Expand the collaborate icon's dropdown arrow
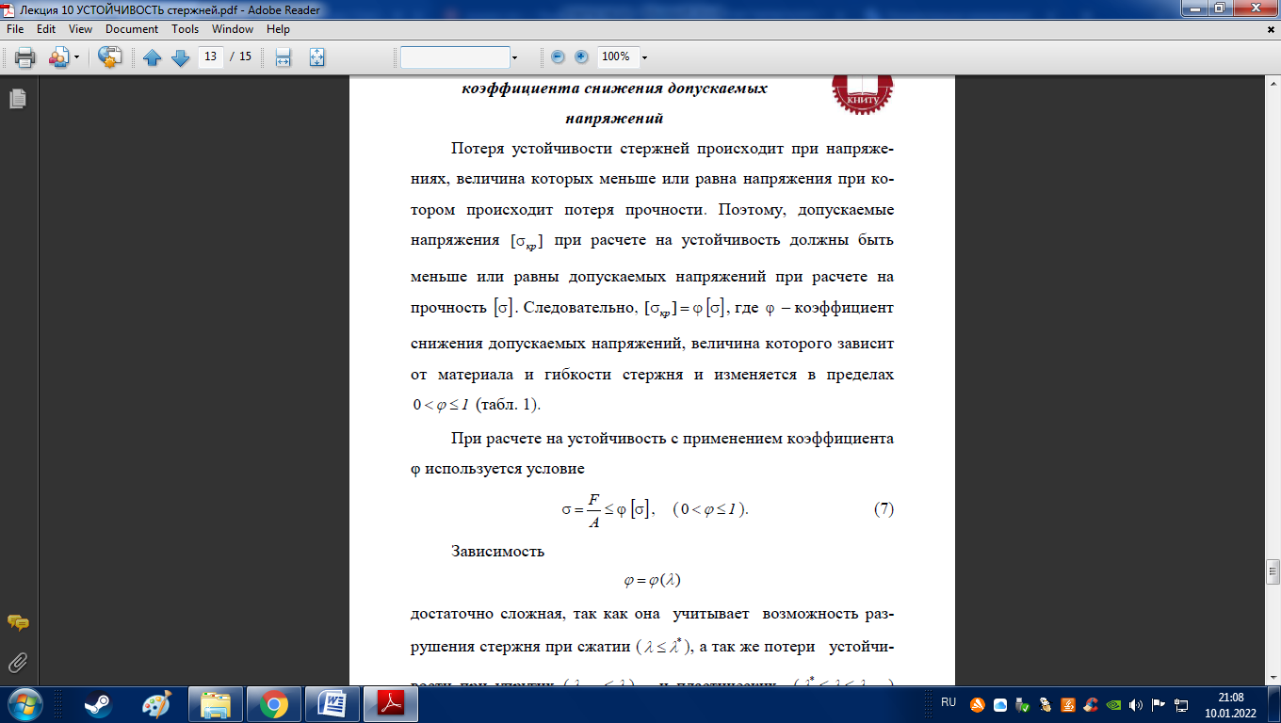This screenshot has width=1281, height=723. point(77,57)
